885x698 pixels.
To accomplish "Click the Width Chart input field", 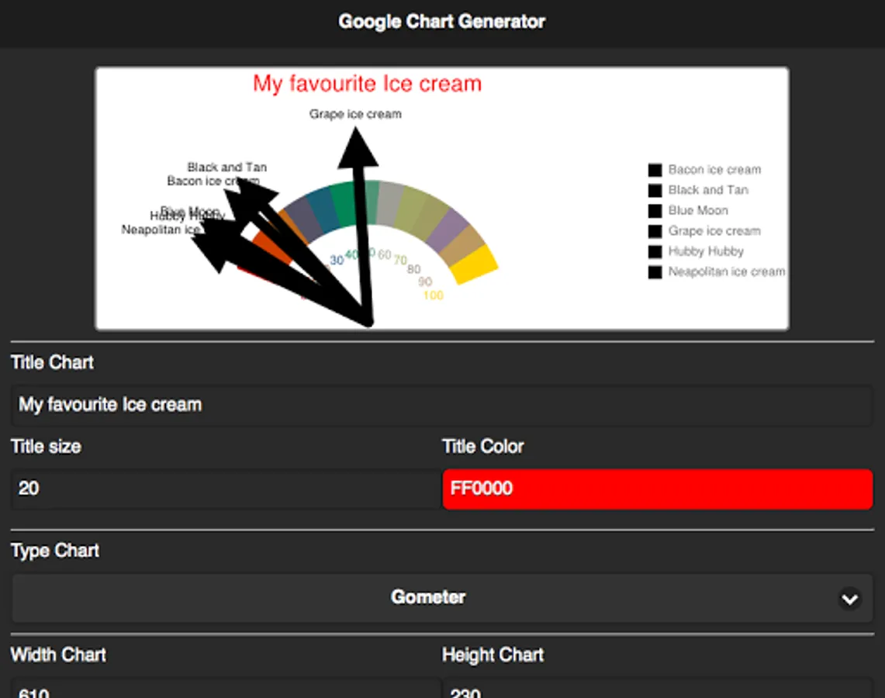I will (x=225, y=689).
